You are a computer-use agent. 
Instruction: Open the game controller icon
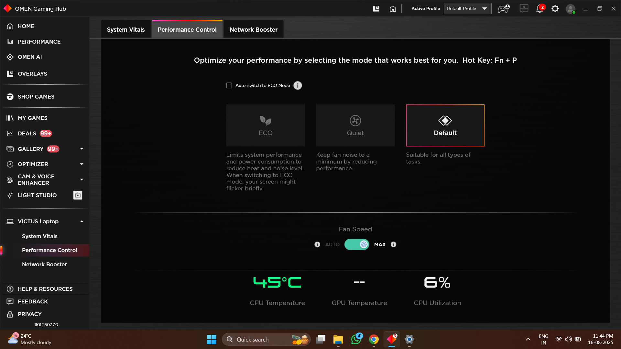click(504, 9)
